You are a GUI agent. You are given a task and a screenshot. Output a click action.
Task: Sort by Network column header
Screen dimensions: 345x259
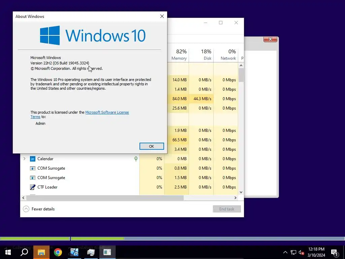point(226,55)
